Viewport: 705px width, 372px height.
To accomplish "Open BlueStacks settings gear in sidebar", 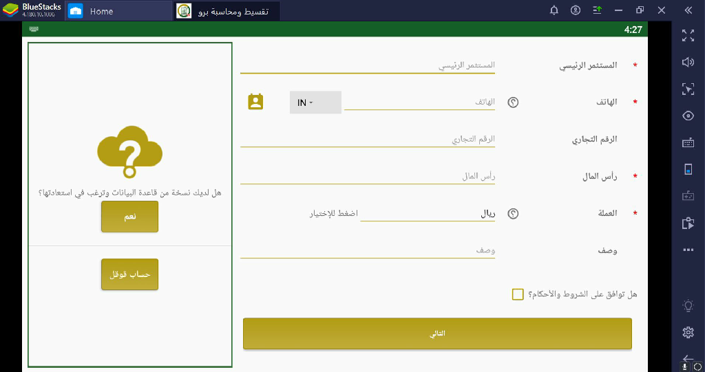I will tap(687, 333).
